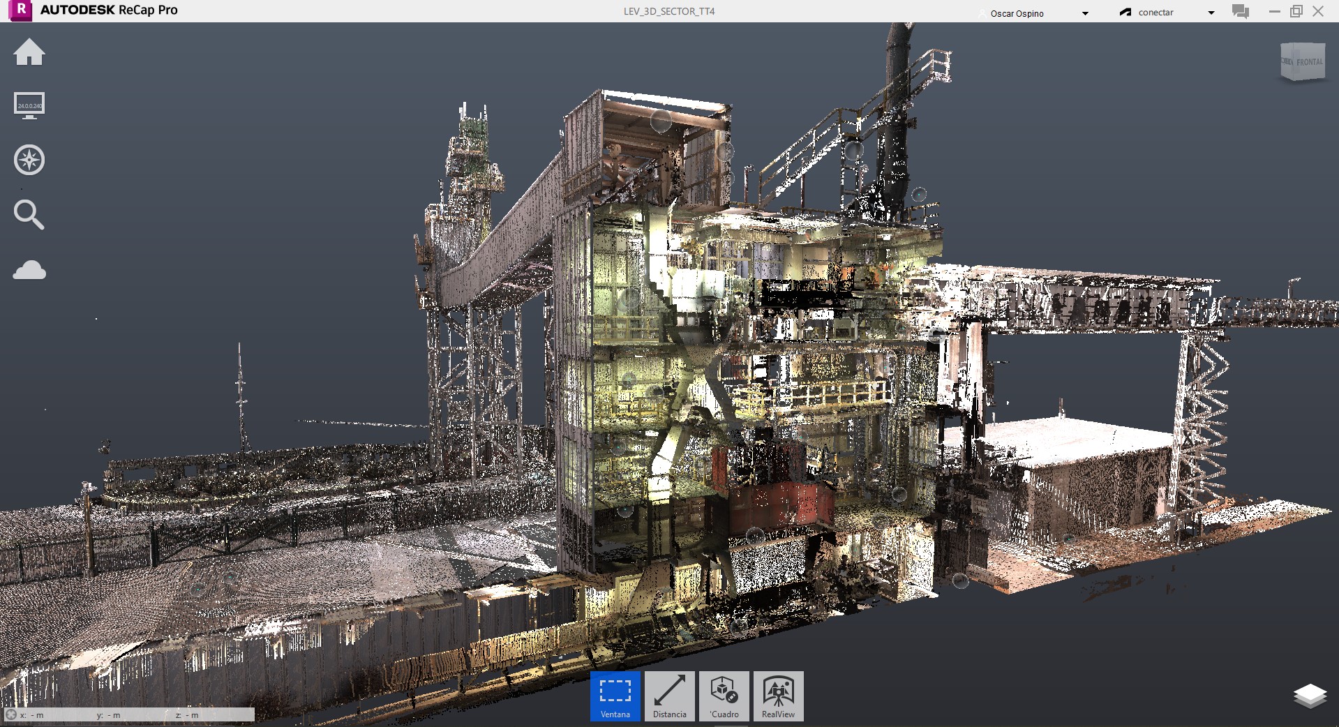The height and width of the screenshot is (727, 1339).
Task: Click the x coordinate readout field
Action: point(32,715)
